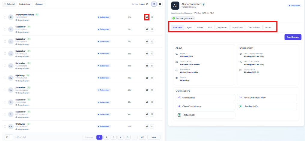Image resolution: width=305 pixels, height=141 pixels.
Task: Open the Labels tab
Action: (x=200, y=27)
